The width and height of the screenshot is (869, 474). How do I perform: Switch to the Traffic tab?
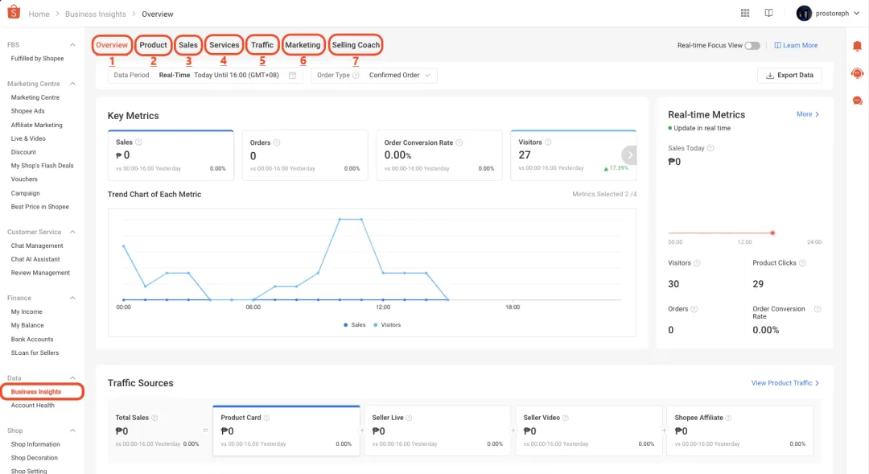(262, 45)
